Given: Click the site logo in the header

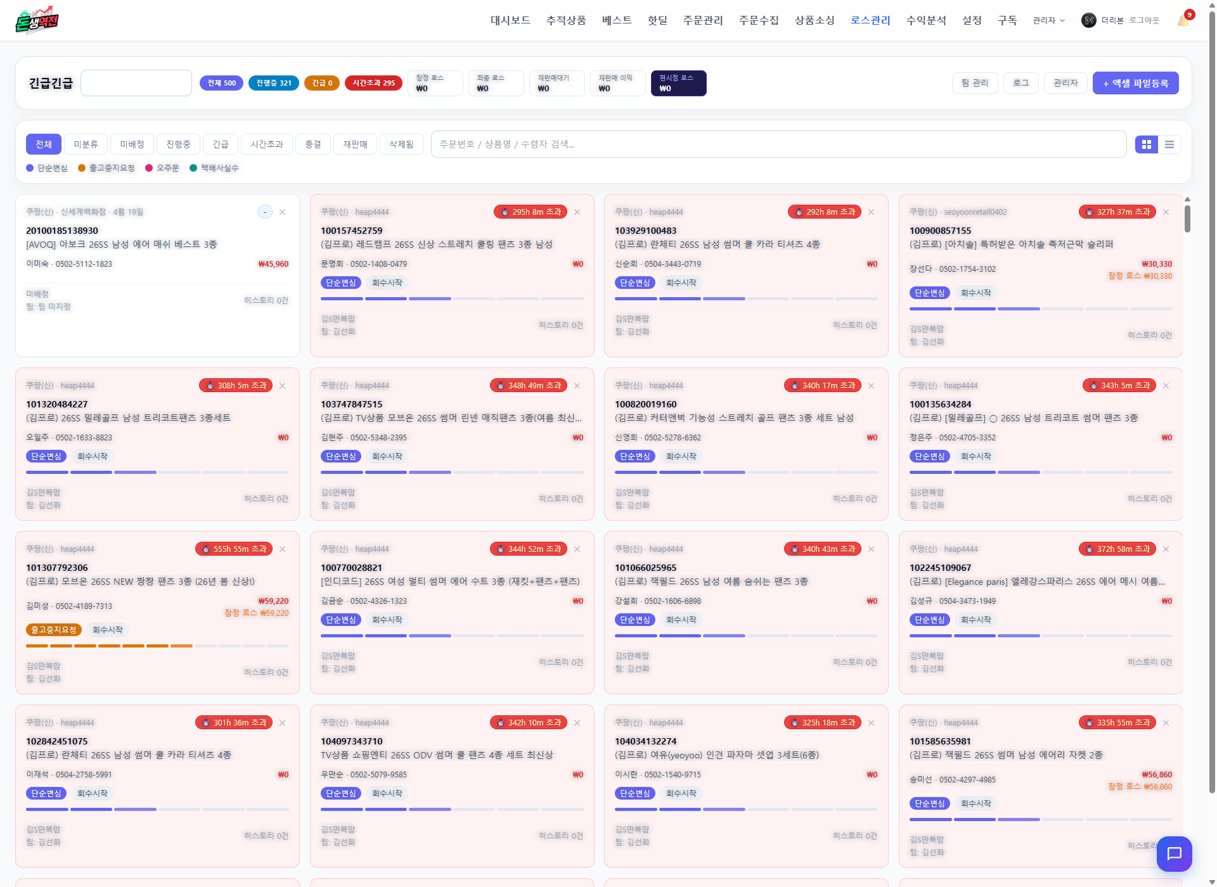Looking at the screenshot, I should click(x=37, y=20).
